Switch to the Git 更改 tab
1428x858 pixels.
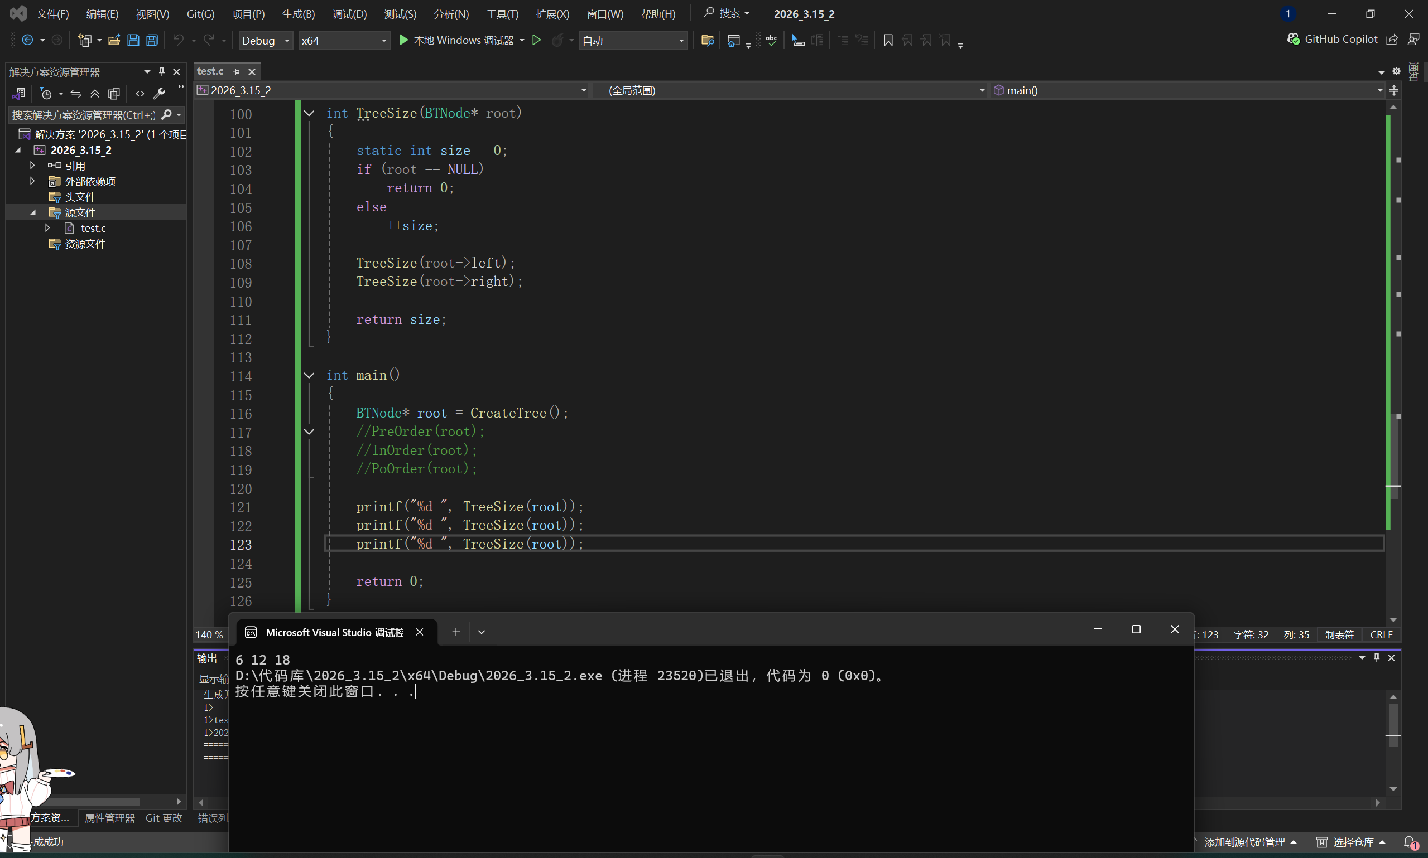click(164, 817)
